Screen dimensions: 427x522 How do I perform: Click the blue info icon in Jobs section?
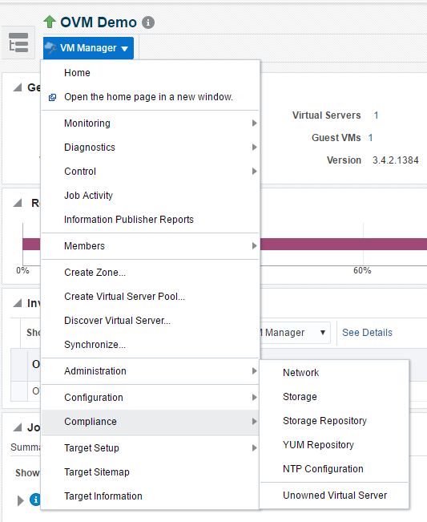pos(35,500)
